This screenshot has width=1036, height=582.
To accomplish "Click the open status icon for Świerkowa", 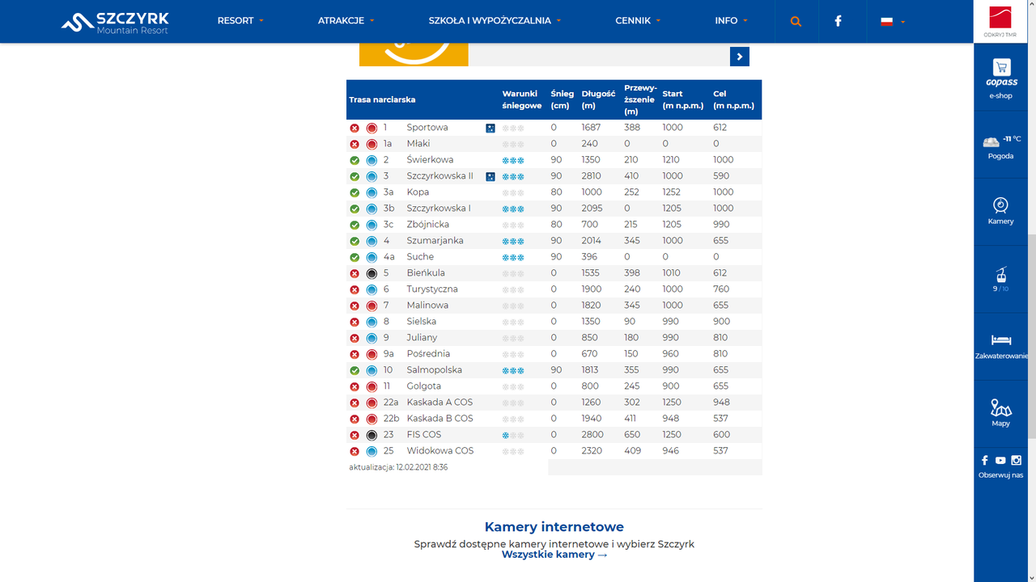I will (x=355, y=160).
